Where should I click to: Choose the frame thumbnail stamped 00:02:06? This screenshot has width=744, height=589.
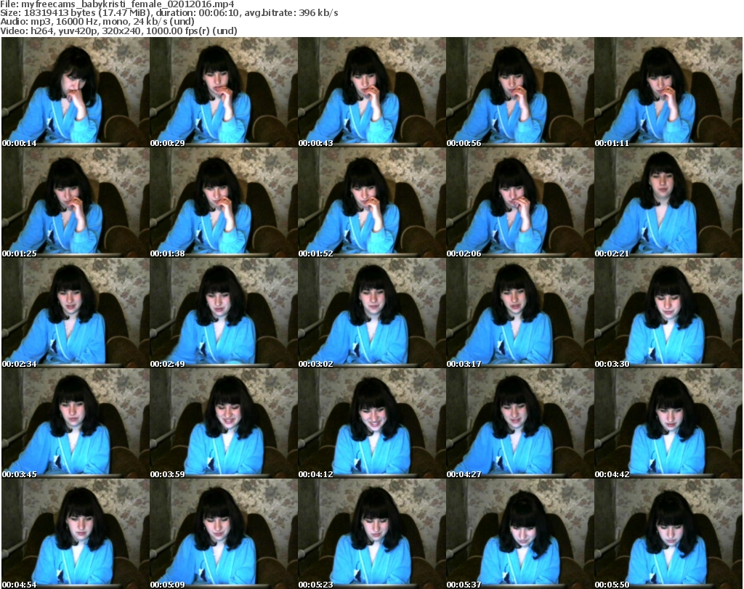[x=520, y=203]
